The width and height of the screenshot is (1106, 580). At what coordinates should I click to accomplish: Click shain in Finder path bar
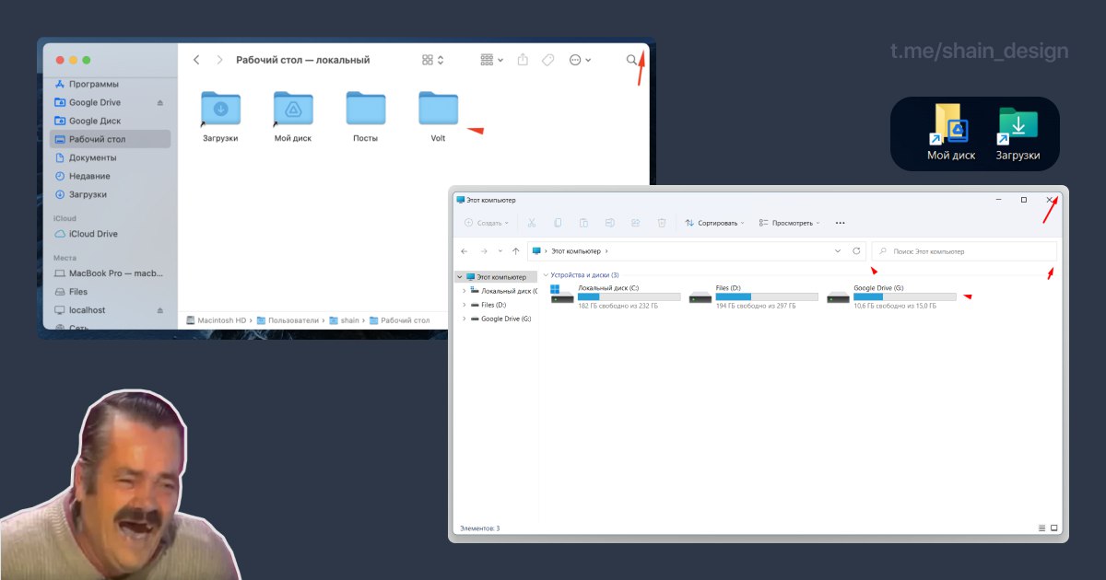344,320
